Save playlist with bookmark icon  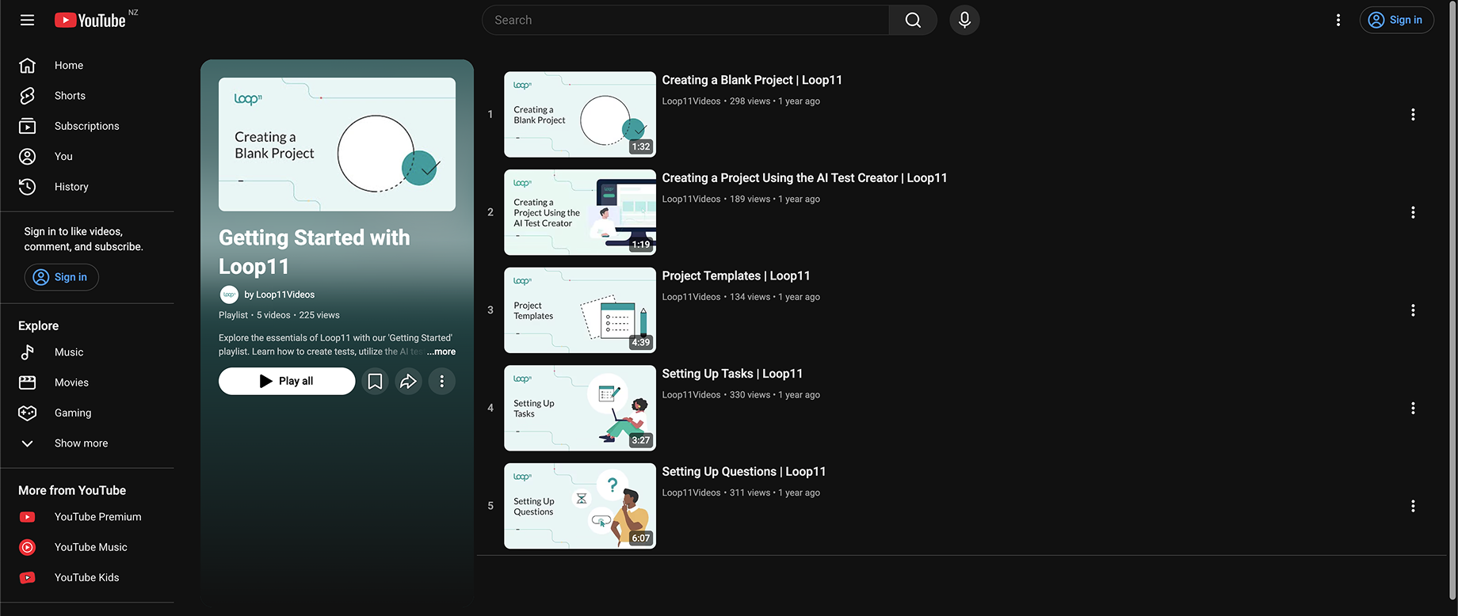(375, 382)
